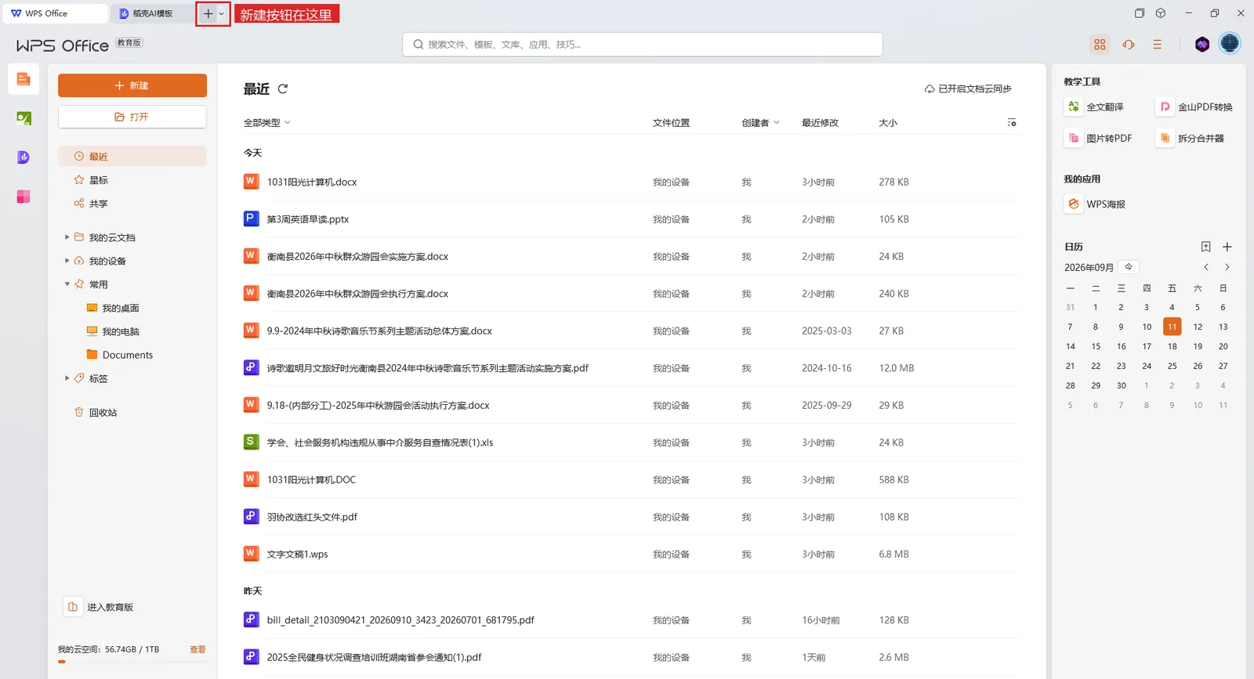
Task: Open the WPS海报 app
Action: (x=1096, y=204)
